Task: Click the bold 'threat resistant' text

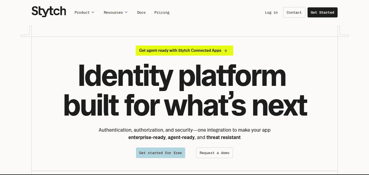Action: [x=223, y=137]
